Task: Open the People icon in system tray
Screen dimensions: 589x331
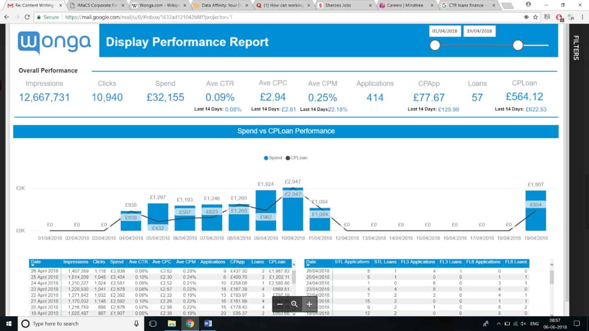Action: click(x=486, y=324)
